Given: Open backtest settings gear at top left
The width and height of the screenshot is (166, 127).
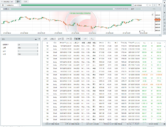Looking at the screenshot, I should click(x=2, y=5).
